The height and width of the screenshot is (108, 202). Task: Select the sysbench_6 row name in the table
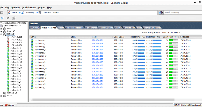click(x=40, y=72)
